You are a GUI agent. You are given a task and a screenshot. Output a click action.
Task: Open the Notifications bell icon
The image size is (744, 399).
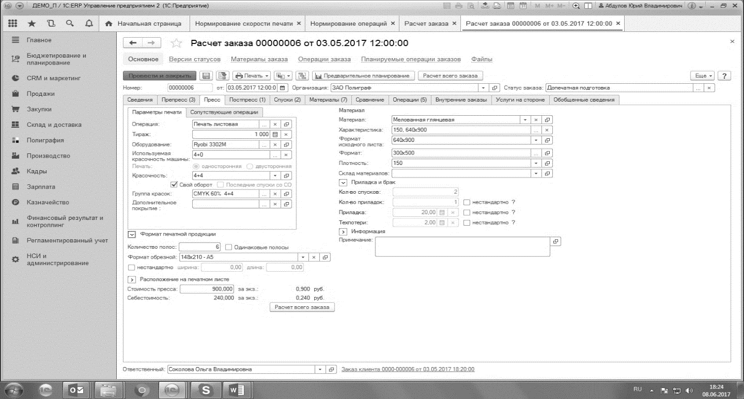(88, 24)
